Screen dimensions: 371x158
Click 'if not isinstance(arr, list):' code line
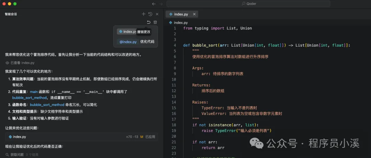point(225,125)
